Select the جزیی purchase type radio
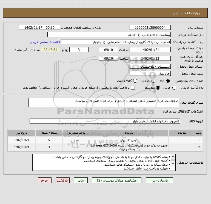This screenshot has width=211, height=204. coord(174,88)
